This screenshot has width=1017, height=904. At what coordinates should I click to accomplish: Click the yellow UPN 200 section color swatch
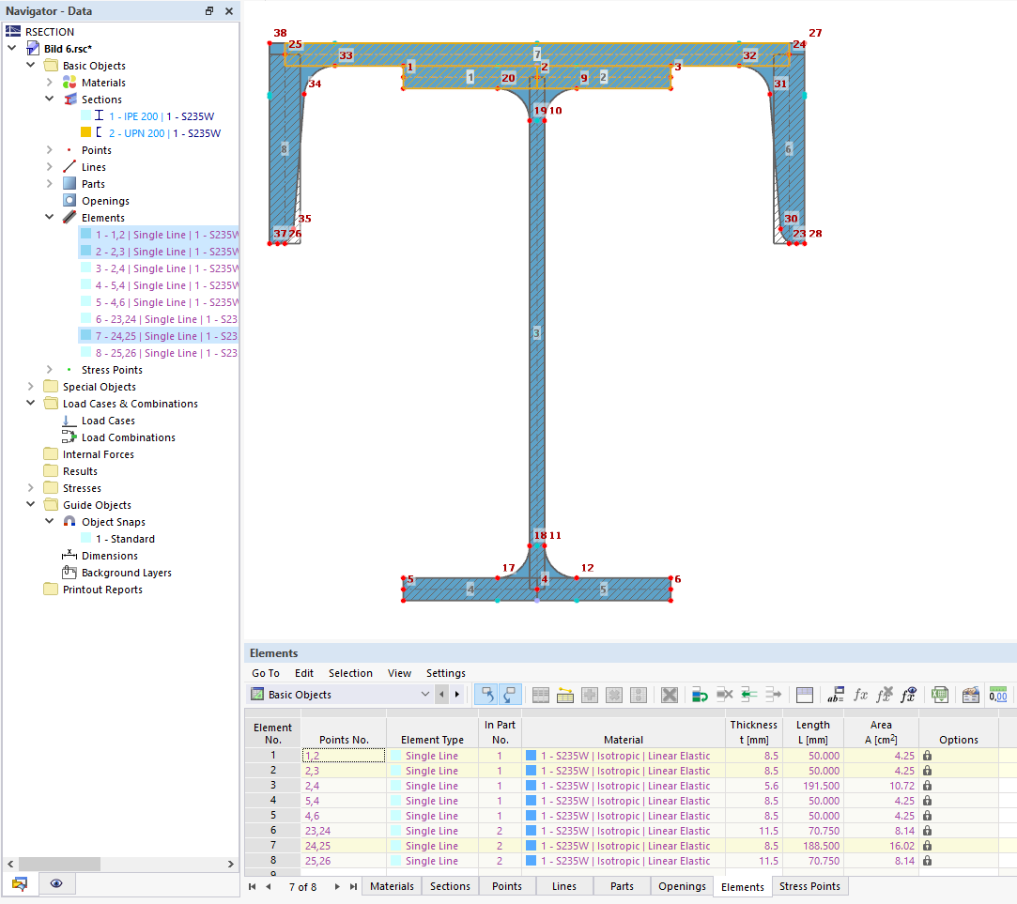(x=85, y=131)
